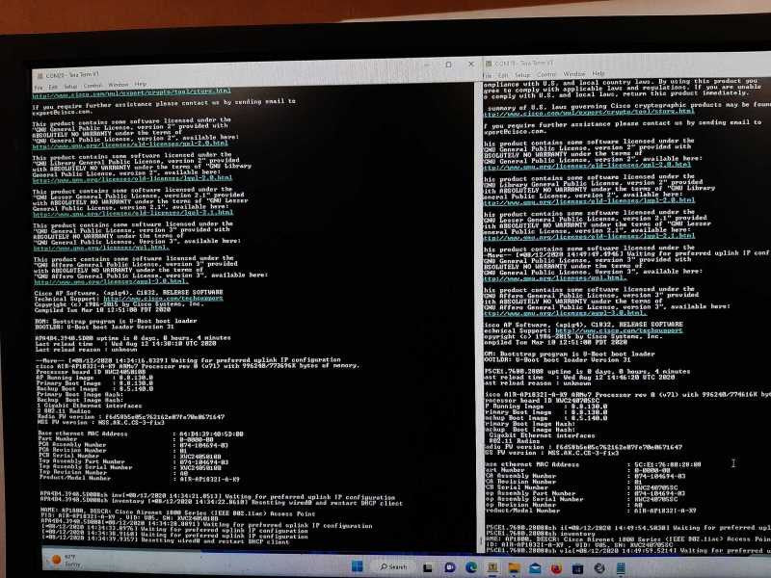Open Window menu in right Tera Term window

573,74
